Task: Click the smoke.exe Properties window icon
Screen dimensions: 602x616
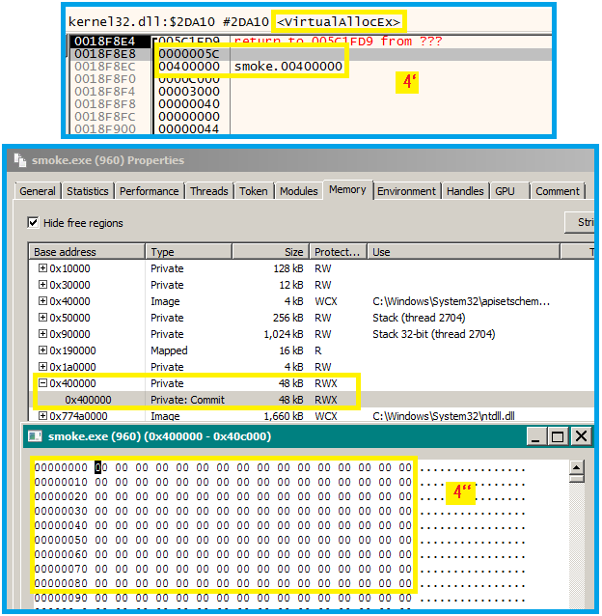Action: (x=19, y=160)
